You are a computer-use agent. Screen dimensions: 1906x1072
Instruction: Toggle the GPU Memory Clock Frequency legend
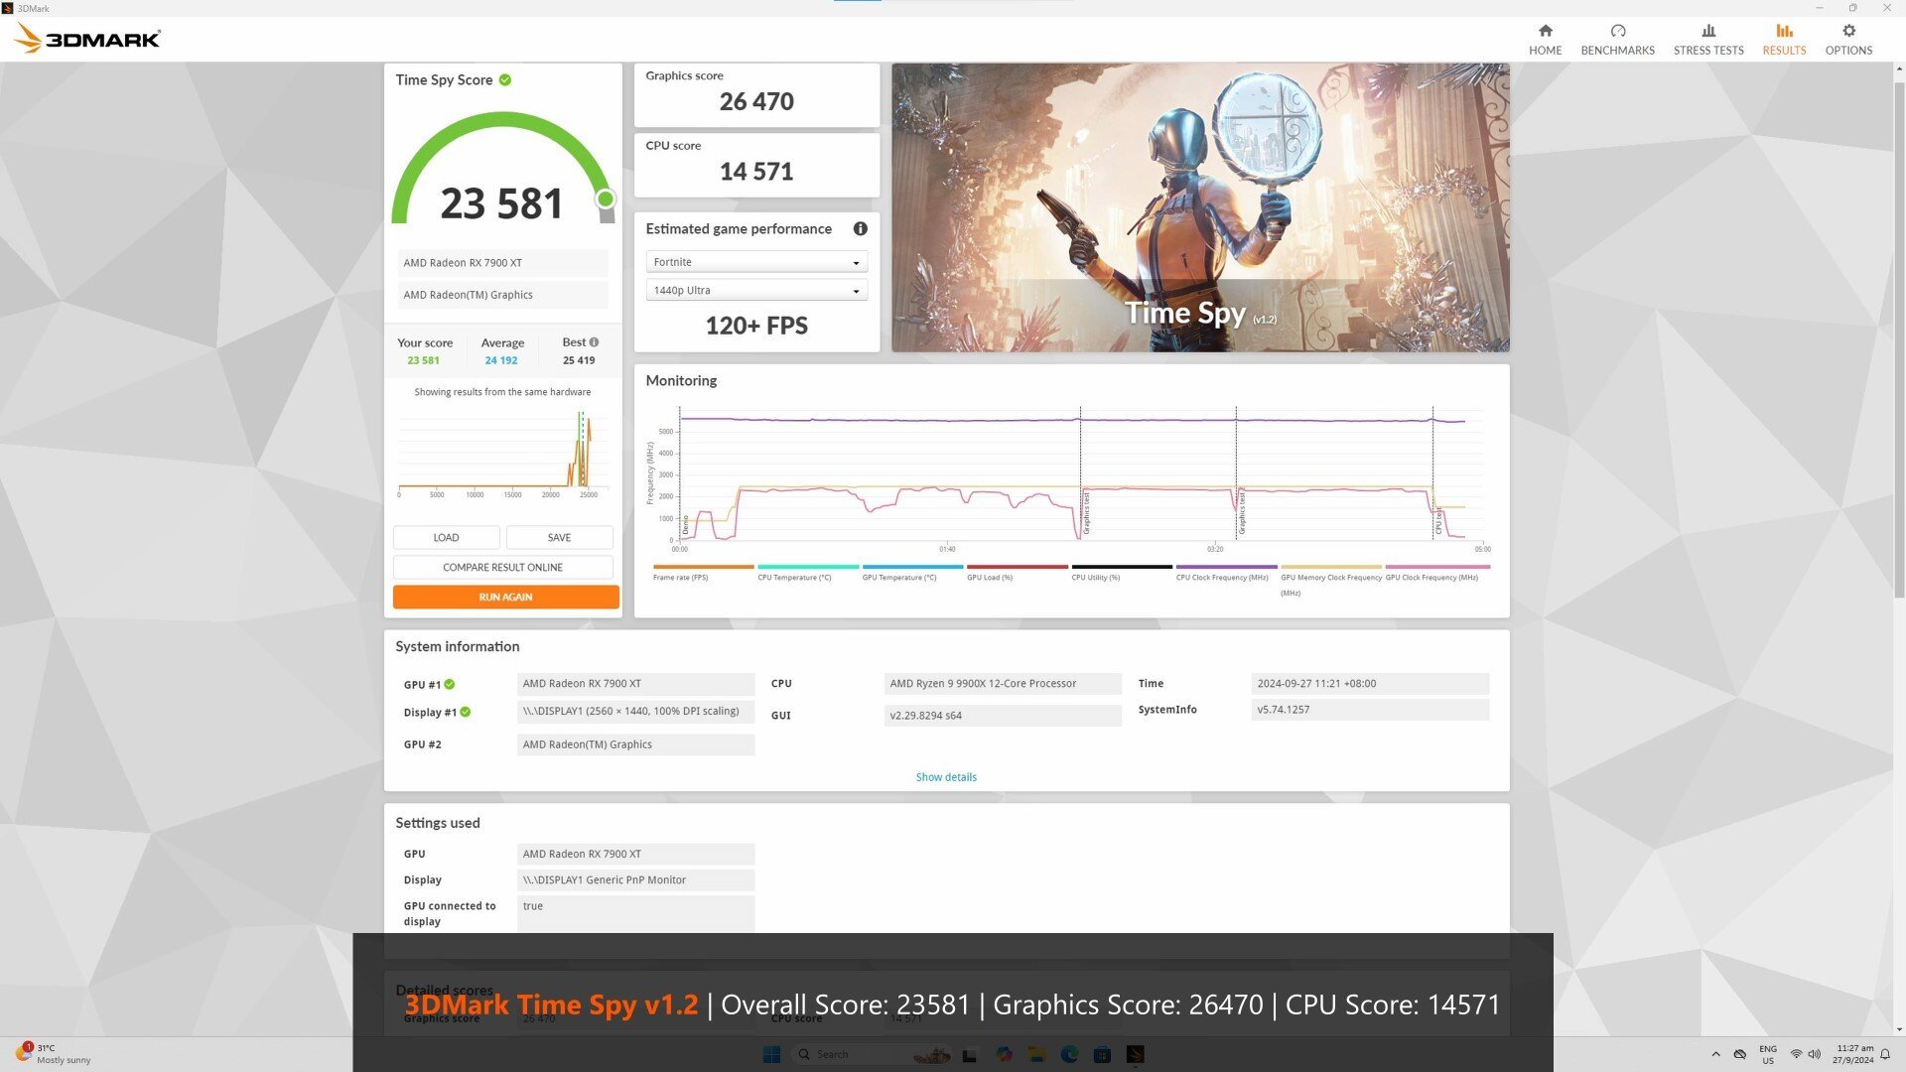coord(1331,581)
